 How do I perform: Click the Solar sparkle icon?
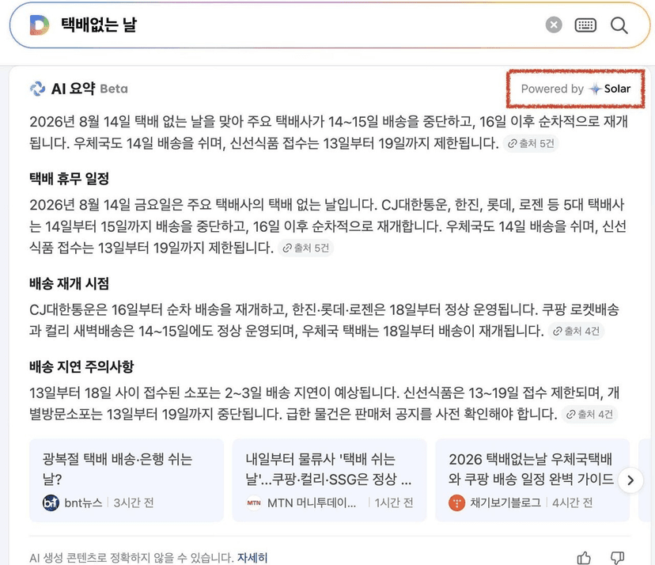595,89
